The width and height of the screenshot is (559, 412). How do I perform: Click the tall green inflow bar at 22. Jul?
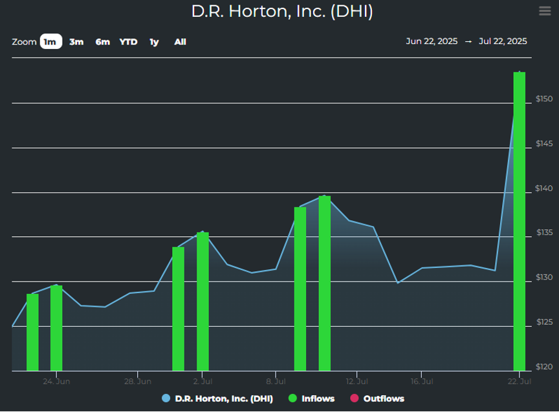519,221
